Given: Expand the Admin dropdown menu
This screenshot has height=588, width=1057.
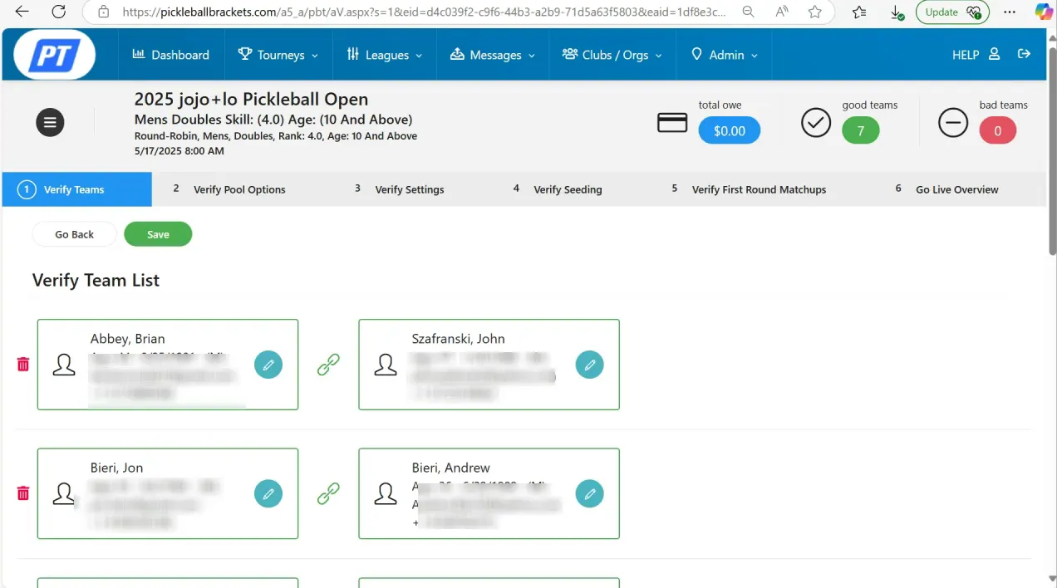Looking at the screenshot, I should [724, 55].
